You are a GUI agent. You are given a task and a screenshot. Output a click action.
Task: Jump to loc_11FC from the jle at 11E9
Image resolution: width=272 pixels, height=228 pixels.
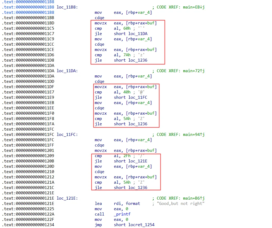(137, 97)
